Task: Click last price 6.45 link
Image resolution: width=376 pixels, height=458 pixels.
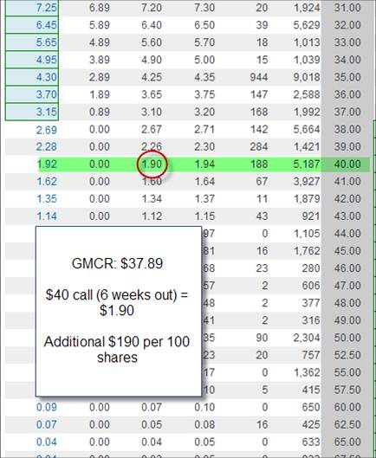Action: tap(46, 25)
